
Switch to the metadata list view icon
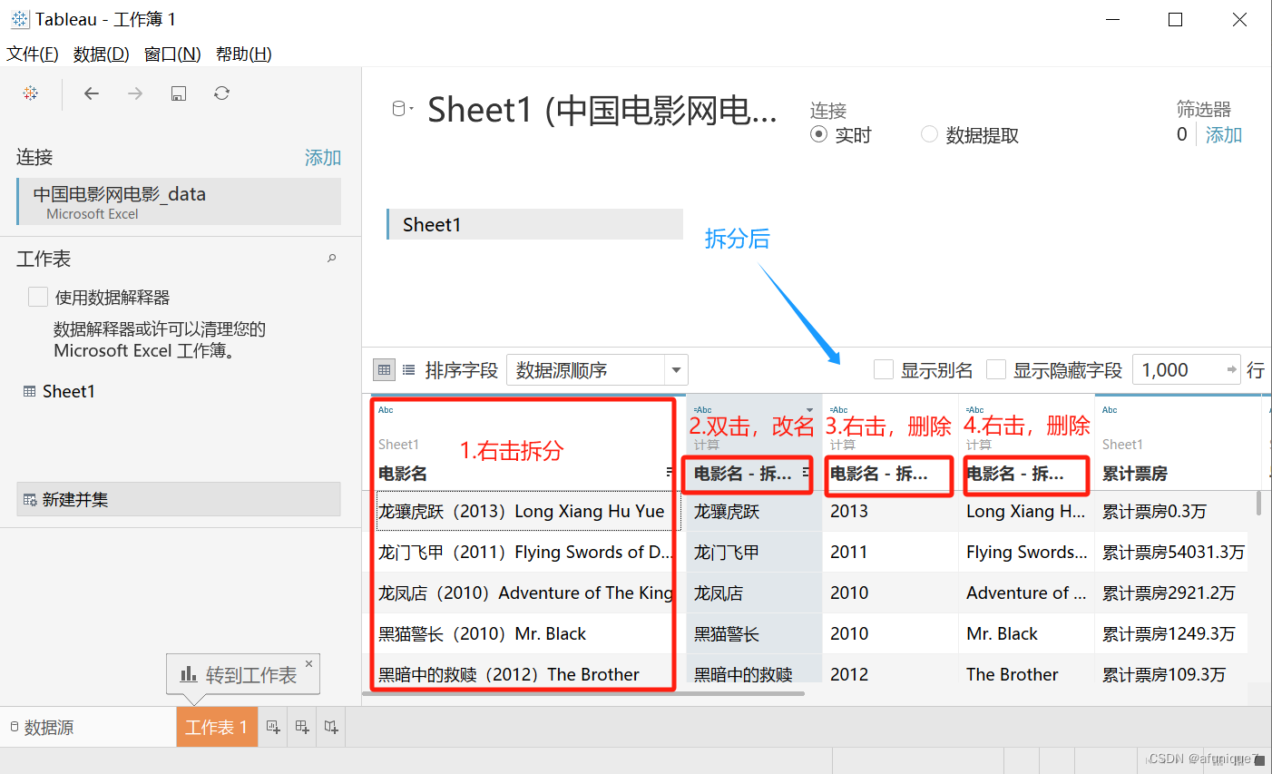click(408, 370)
